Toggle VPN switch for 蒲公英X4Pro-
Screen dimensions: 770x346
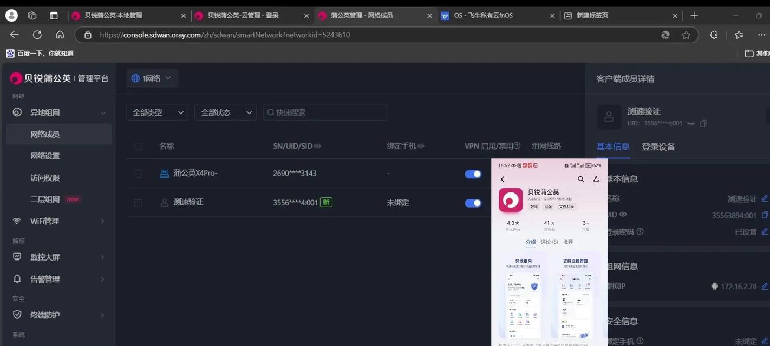[473, 174]
